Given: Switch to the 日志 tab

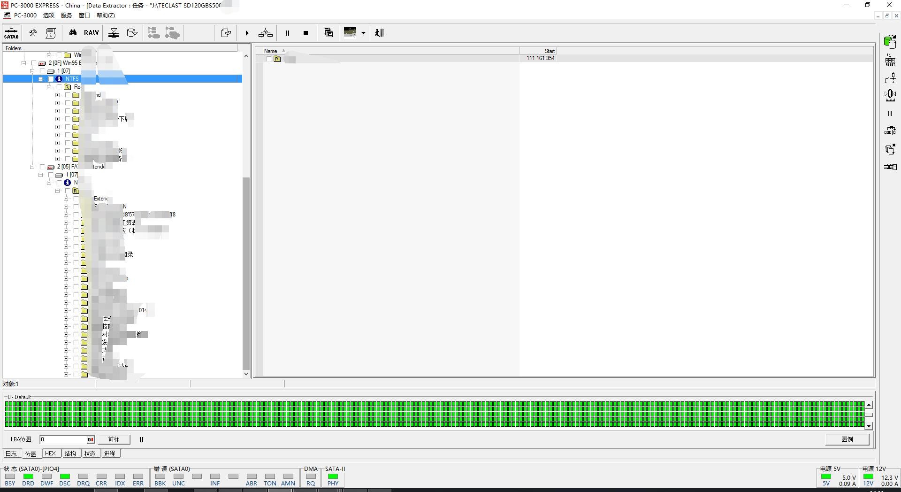Looking at the screenshot, I should (x=11, y=454).
